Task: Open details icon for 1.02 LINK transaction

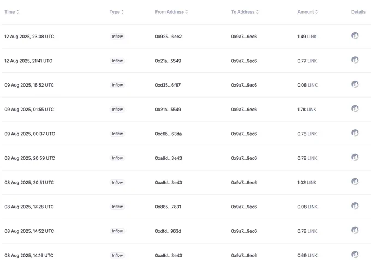Action: tap(355, 182)
